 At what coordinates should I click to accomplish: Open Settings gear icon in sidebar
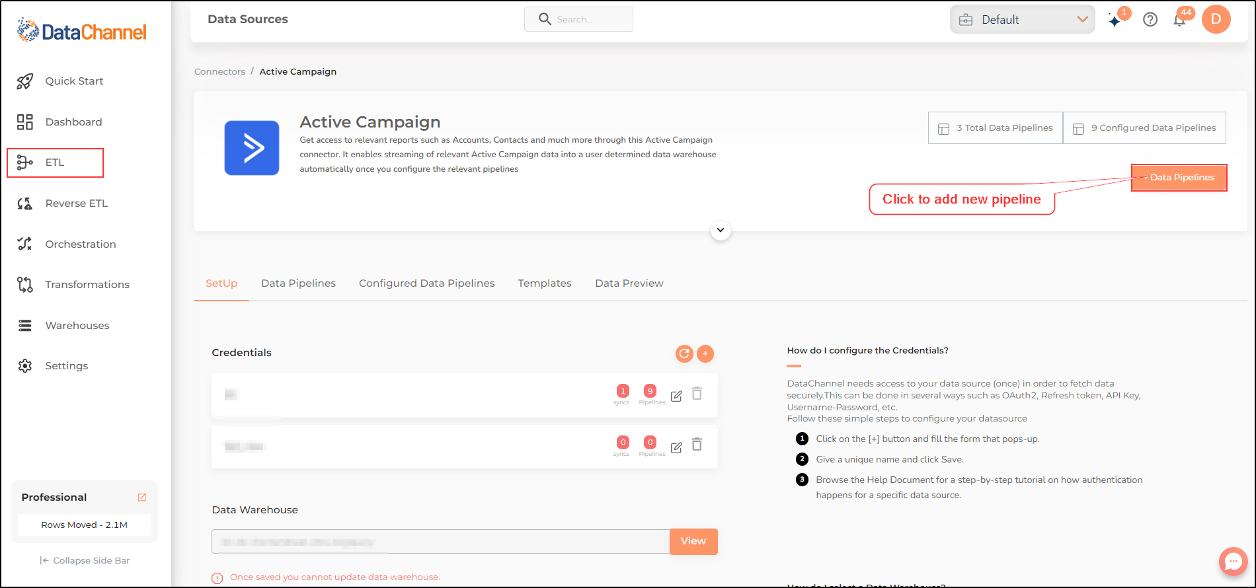25,366
